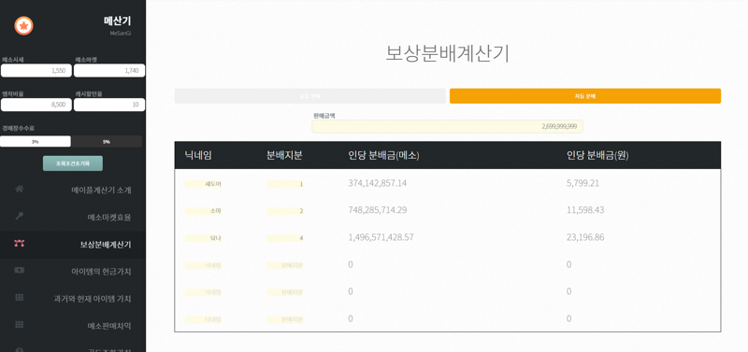
Task: Select the 3% auction fee option
Action: (x=36, y=142)
